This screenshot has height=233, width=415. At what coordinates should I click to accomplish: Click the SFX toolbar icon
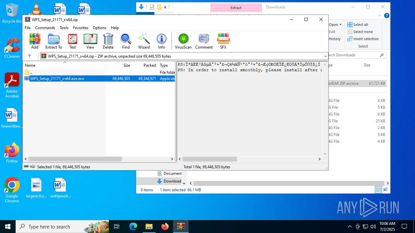223,41
